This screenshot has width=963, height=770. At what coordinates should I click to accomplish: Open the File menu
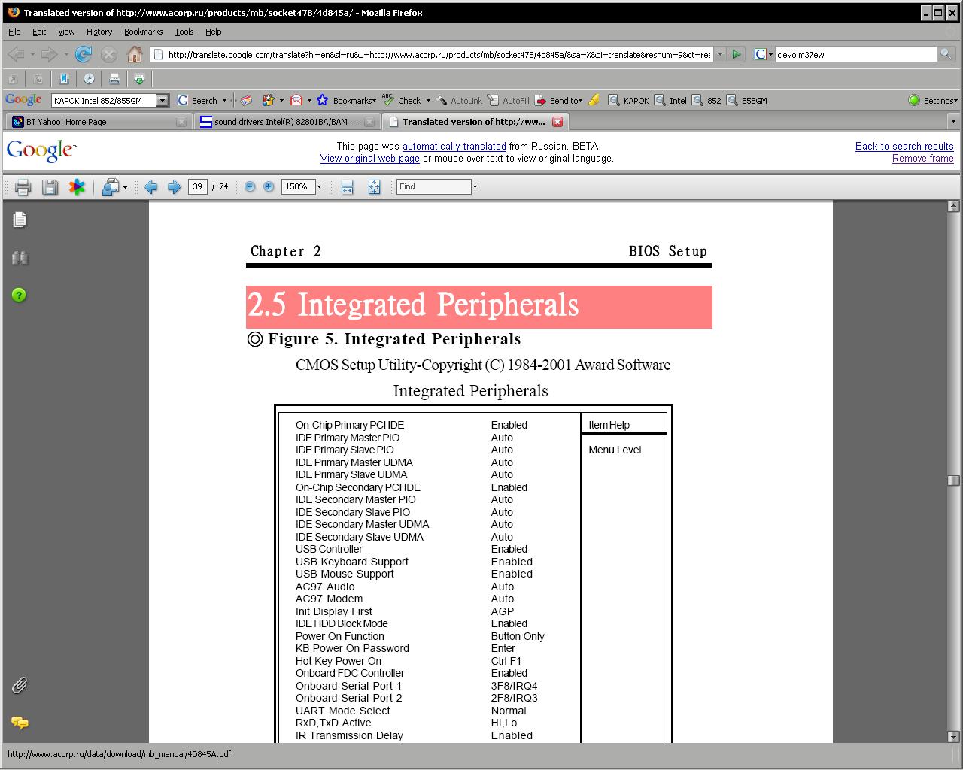(x=14, y=32)
